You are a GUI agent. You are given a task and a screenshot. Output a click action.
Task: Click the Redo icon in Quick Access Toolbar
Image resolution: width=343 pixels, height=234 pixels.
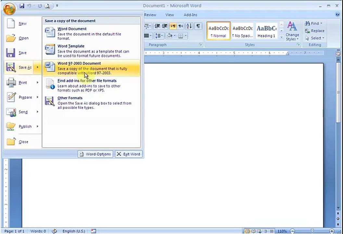pos(40,6)
